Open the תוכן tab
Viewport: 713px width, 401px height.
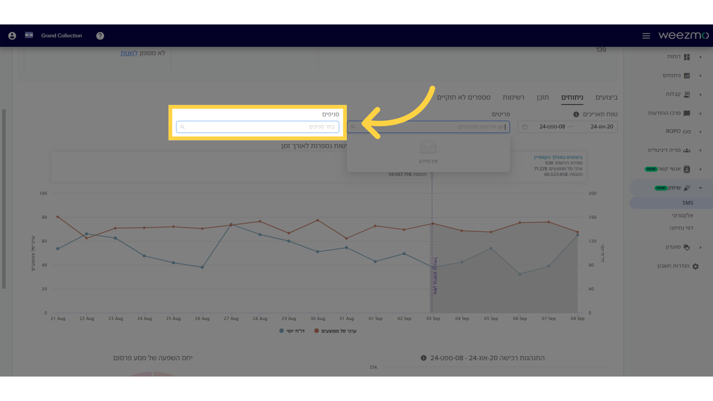click(x=543, y=97)
